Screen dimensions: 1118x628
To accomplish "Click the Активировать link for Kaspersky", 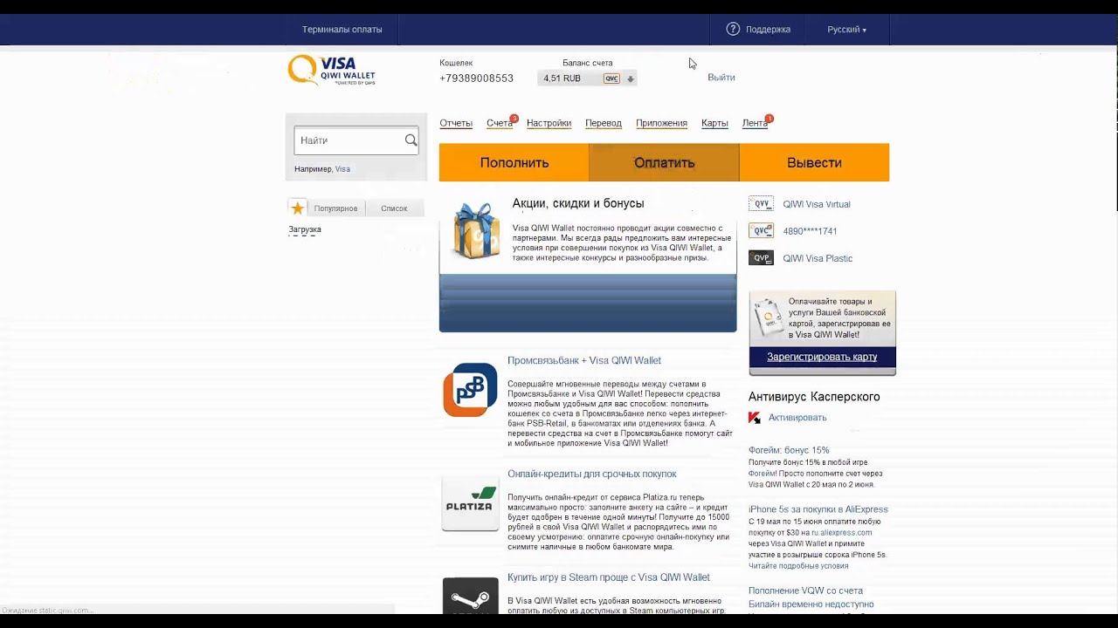I will pos(797,418).
